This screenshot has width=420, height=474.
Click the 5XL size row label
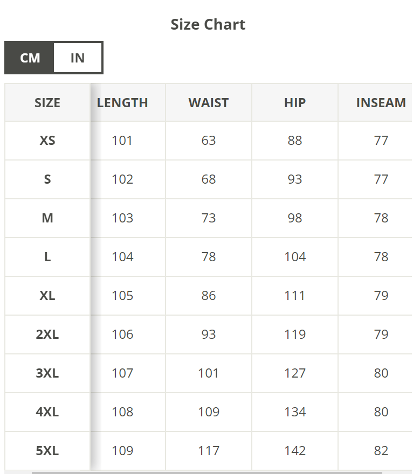click(47, 451)
